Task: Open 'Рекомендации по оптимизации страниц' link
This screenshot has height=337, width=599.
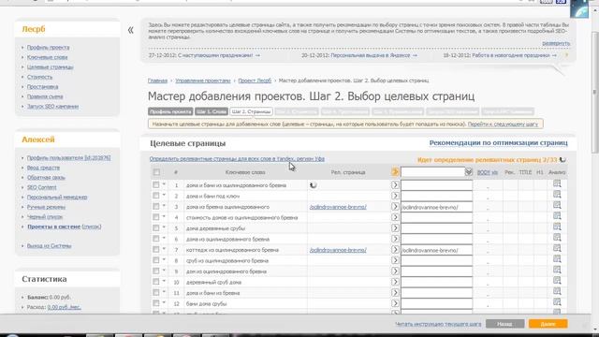Action: pyautogui.click(x=498, y=143)
